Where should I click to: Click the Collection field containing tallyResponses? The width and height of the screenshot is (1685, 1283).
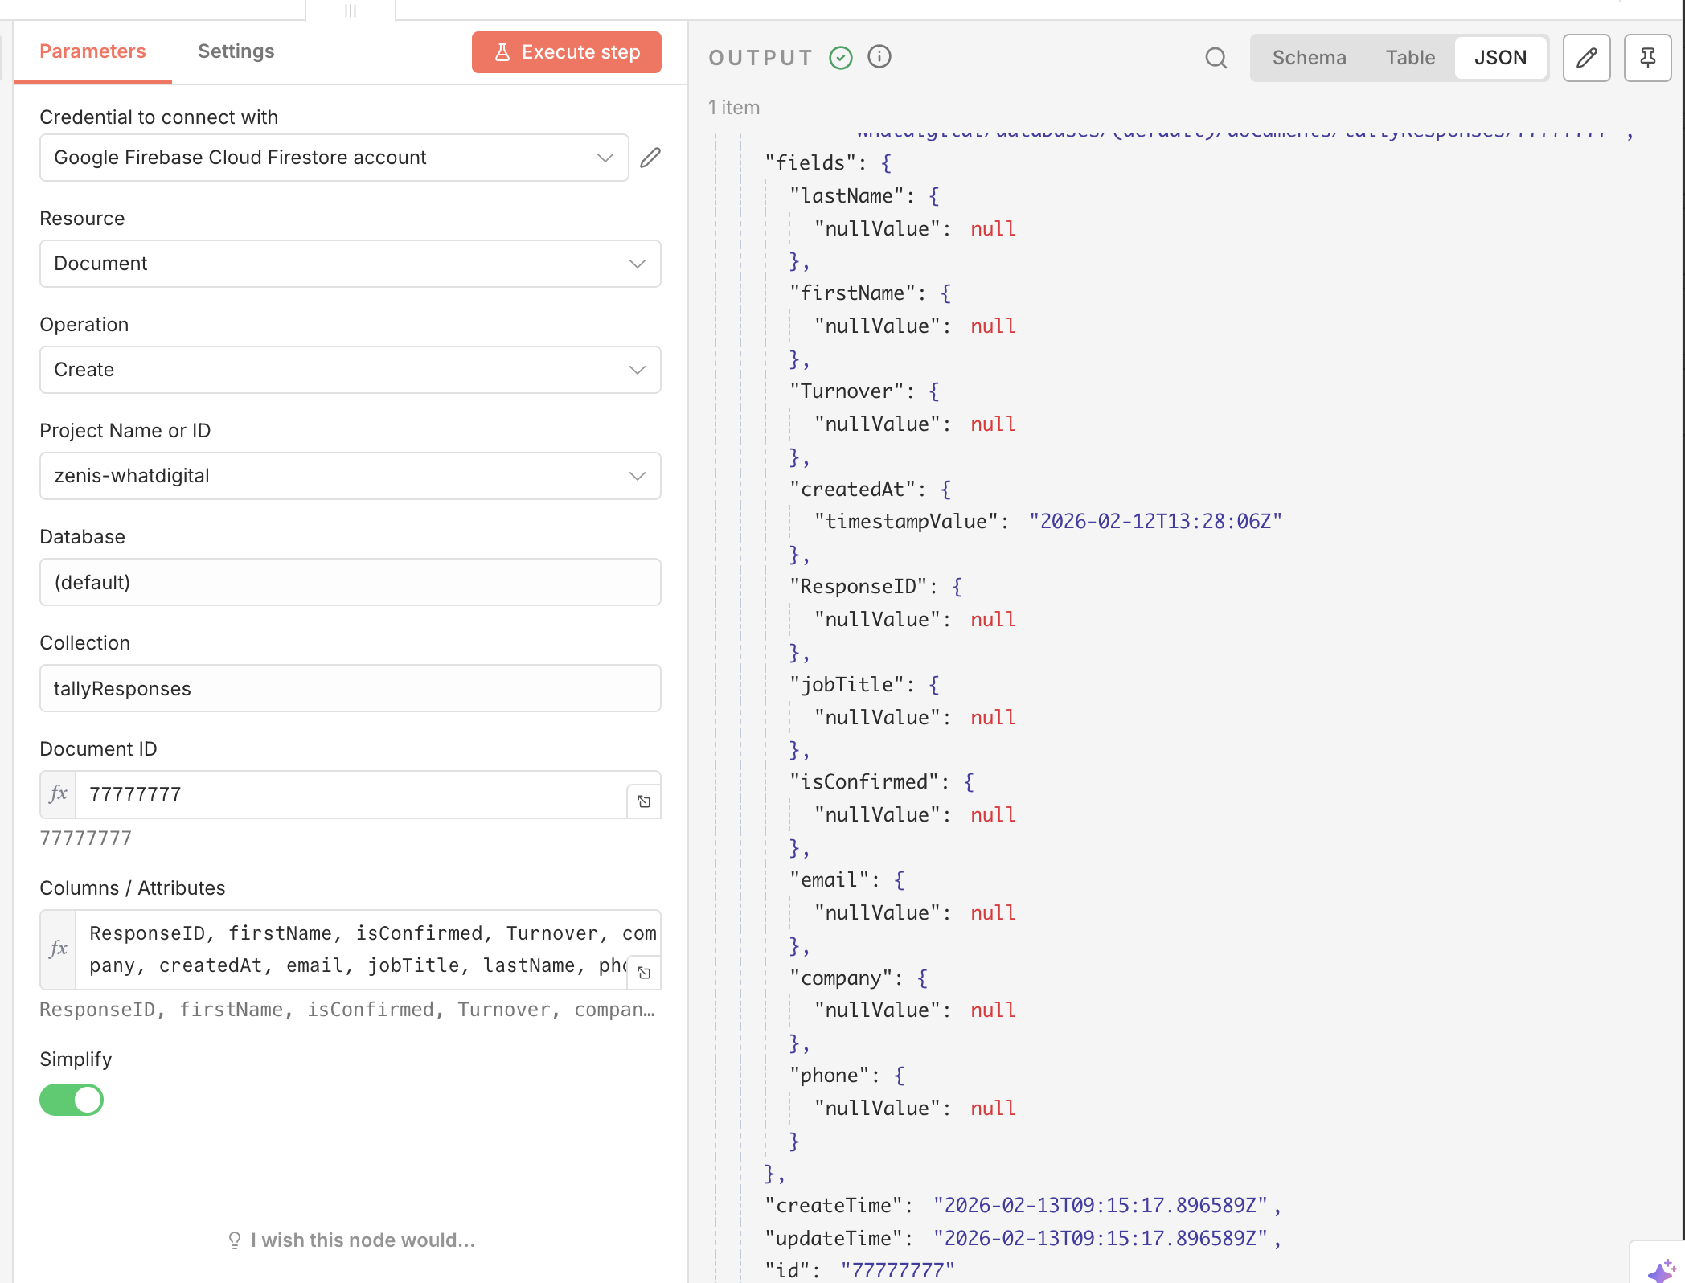pyautogui.click(x=351, y=689)
